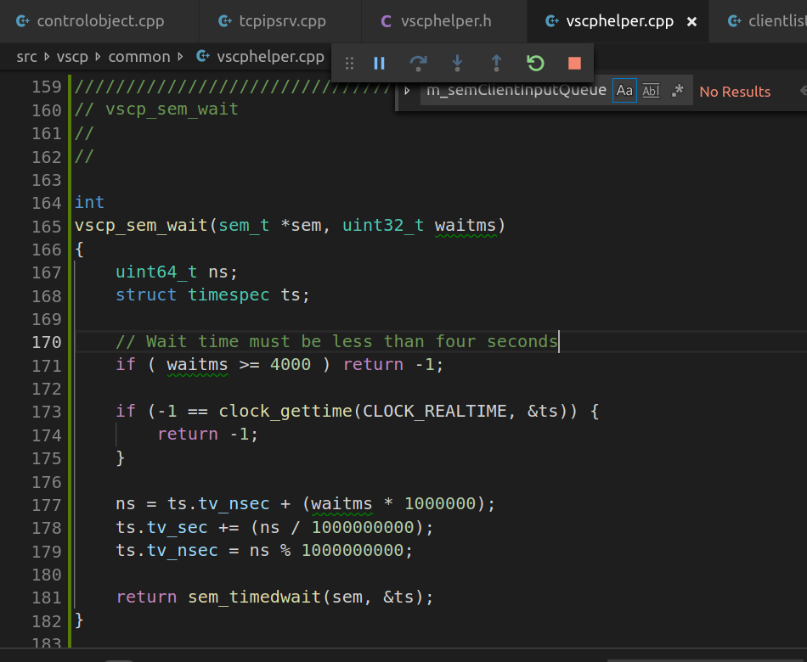Open the vscphelper.cpp breadcrumb item
Image resolution: width=807 pixels, height=662 pixels.
(261, 57)
